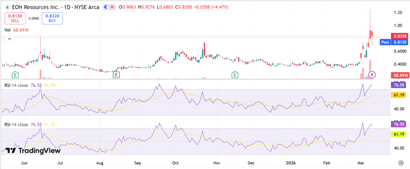This screenshot has width=410, height=169.
Task: Open the green earnings E marker in November
Action: 235,75
